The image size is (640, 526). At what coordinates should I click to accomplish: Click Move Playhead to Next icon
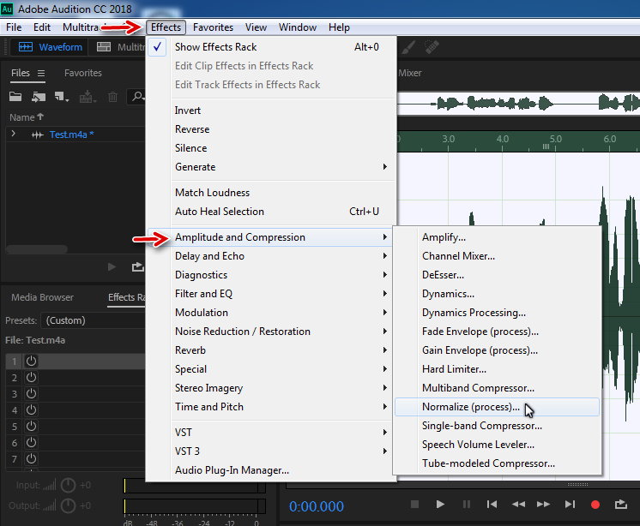click(x=570, y=505)
